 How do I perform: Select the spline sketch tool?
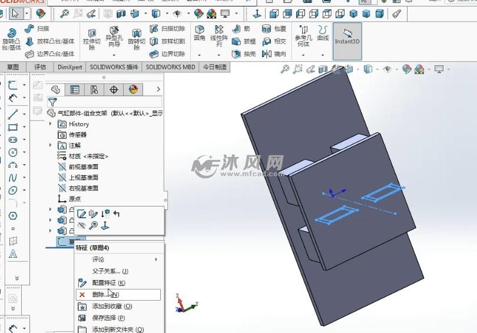(x=13, y=178)
